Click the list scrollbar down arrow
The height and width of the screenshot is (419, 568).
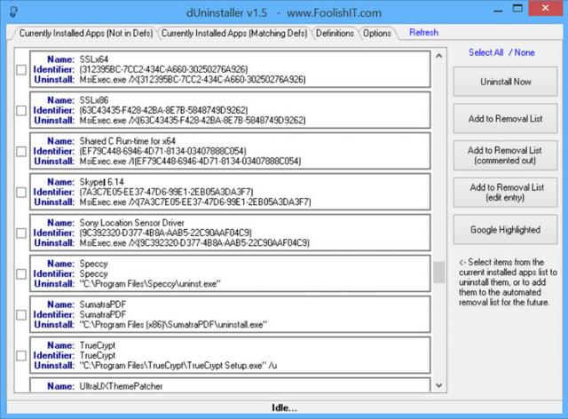439,385
